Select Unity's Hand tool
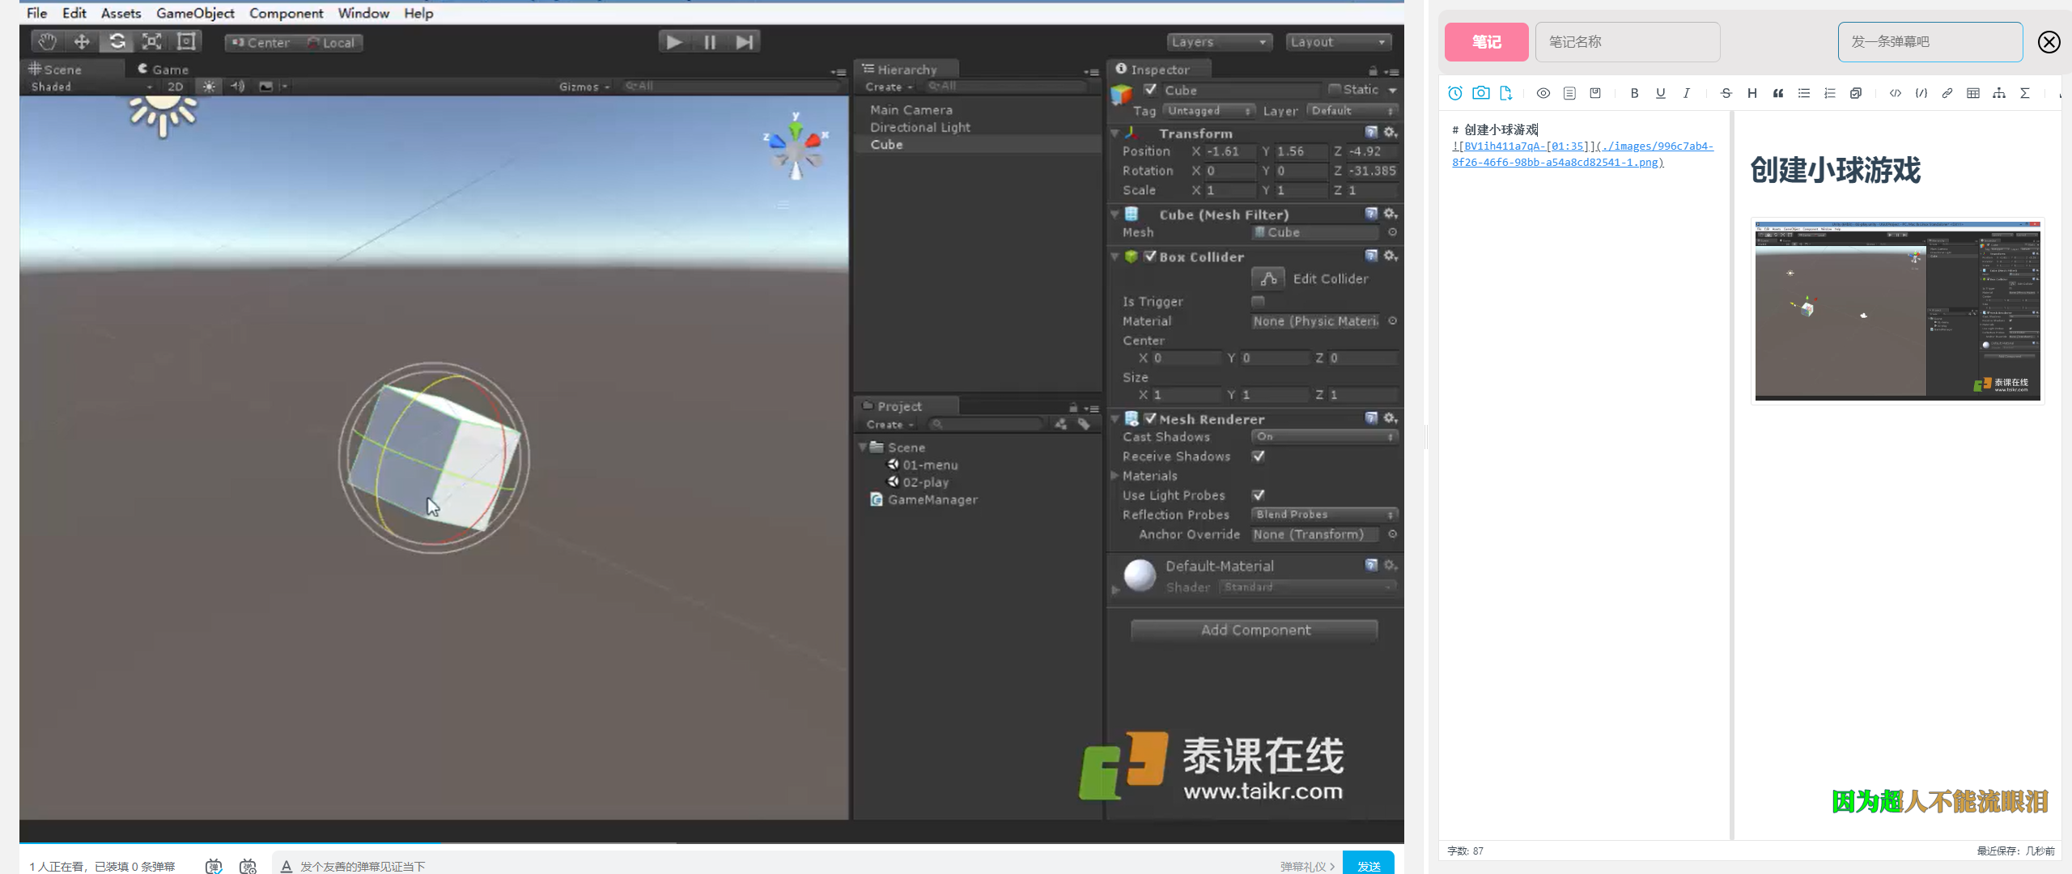The height and width of the screenshot is (874, 2072). (x=47, y=41)
